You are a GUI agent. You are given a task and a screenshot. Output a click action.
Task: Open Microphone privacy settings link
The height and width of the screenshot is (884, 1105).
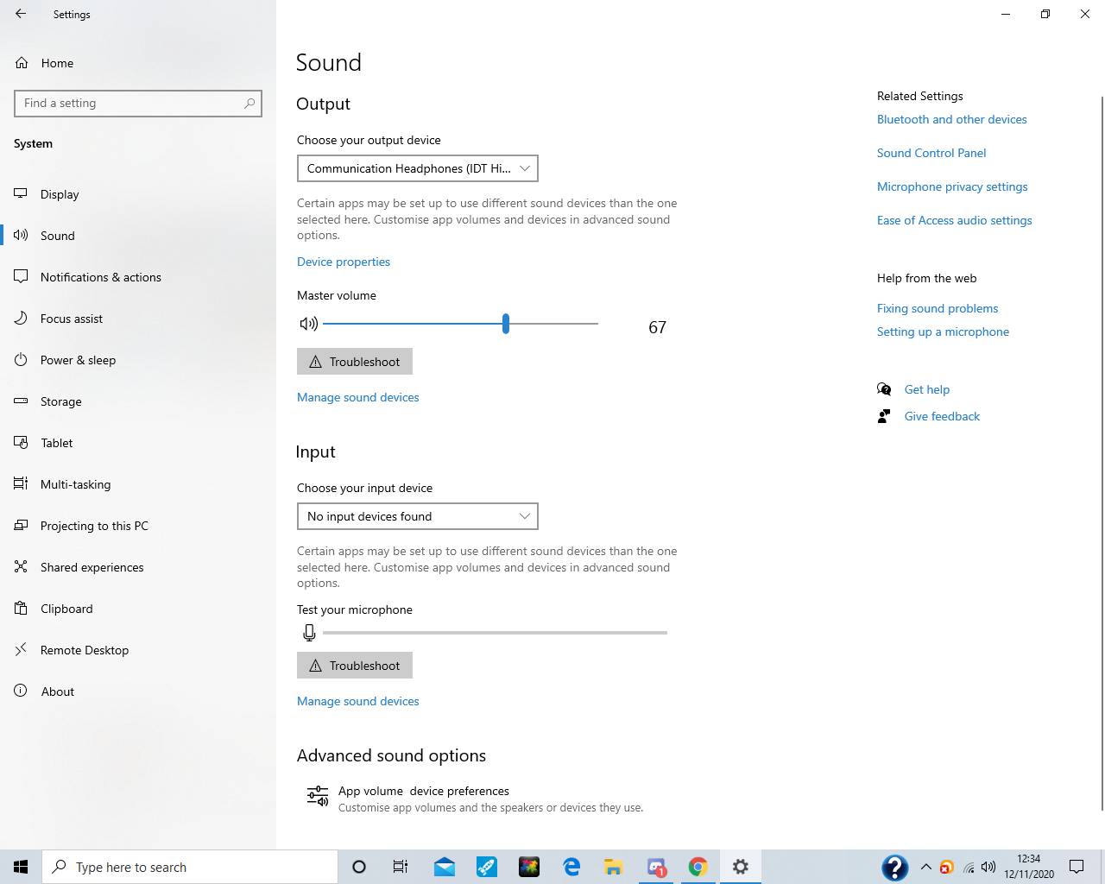[x=952, y=186]
